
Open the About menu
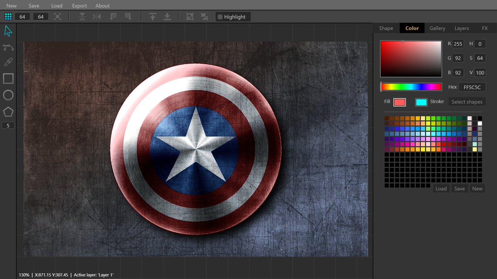(103, 6)
